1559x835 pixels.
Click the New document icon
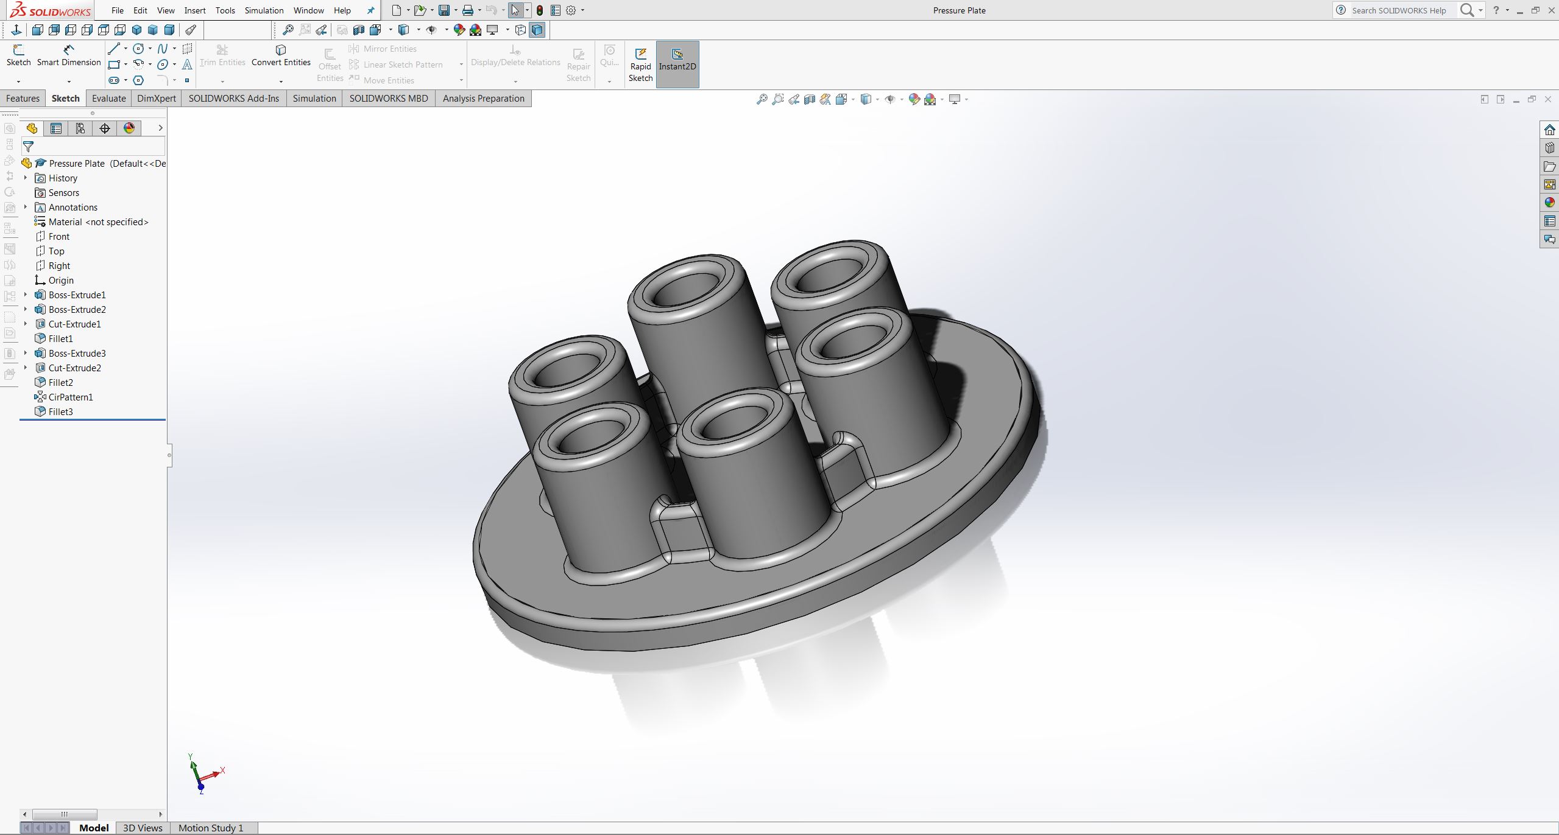point(397,10)
